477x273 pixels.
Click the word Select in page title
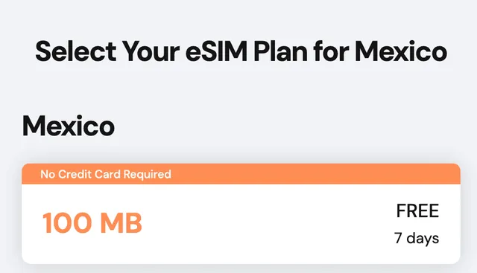click(x=76, y=51)
